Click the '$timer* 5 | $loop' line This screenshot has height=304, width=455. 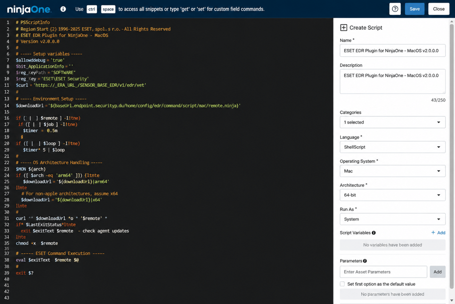[x=44, y=150]
